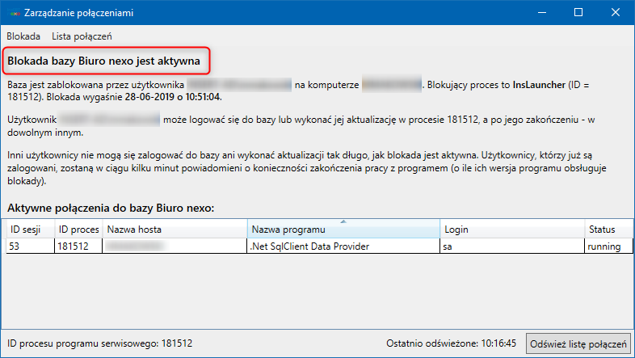Select session ID cell 53
Viewport: 635px width, 358px height.
pos(31,246)
